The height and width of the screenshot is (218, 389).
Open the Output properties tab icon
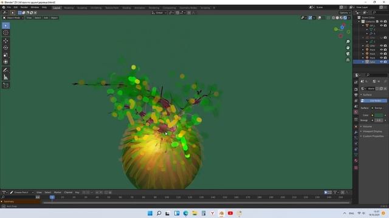pyautogui.click(x=356, y=95)
